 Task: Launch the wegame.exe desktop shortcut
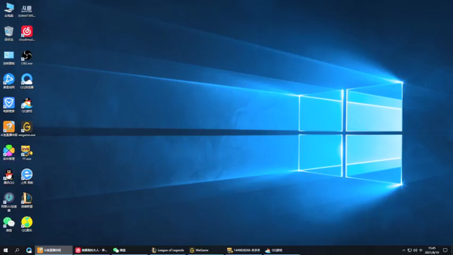pos(27,129)
